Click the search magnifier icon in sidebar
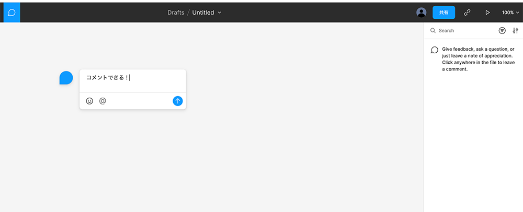 coord(433,31)
